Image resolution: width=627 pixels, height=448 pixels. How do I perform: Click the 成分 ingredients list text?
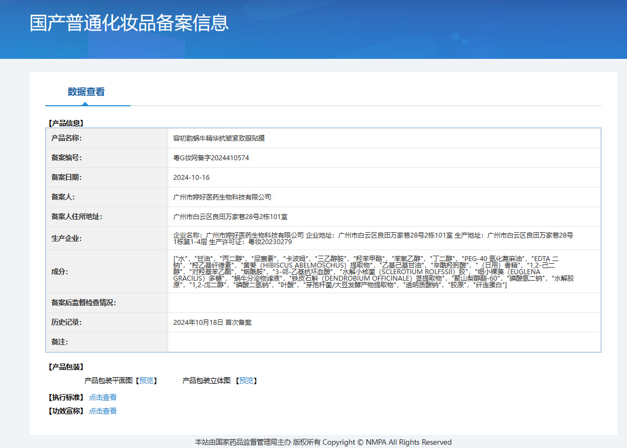[x=372, y=271]
